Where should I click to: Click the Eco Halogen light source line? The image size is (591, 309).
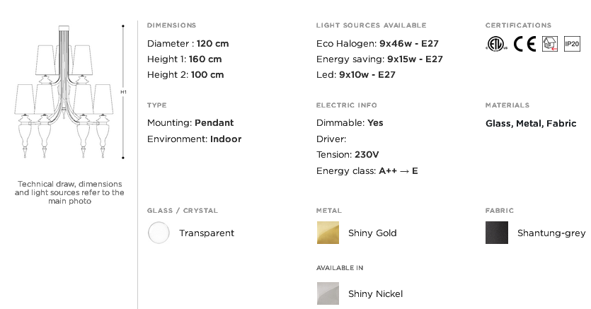[x=377, y=44]
